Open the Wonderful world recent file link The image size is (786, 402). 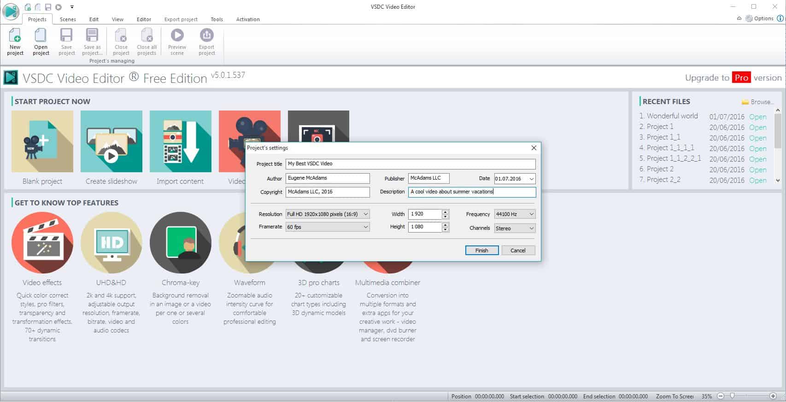(757, 117)
